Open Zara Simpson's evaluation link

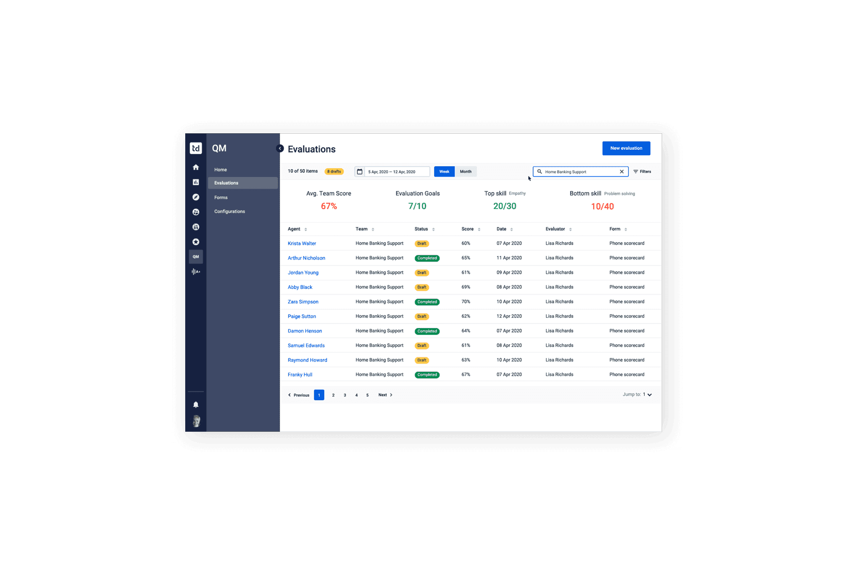tap(303, 302)
